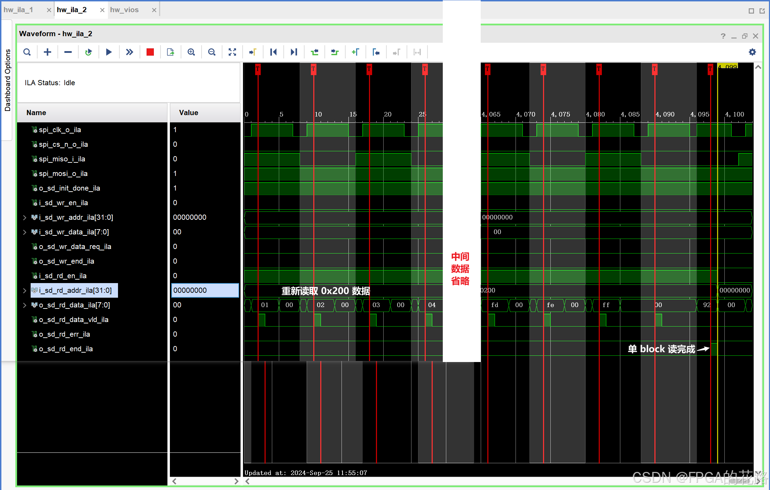Select spi_miso_i_ila signal row
This screenshot has width=770, height=490.
point(62,159)
